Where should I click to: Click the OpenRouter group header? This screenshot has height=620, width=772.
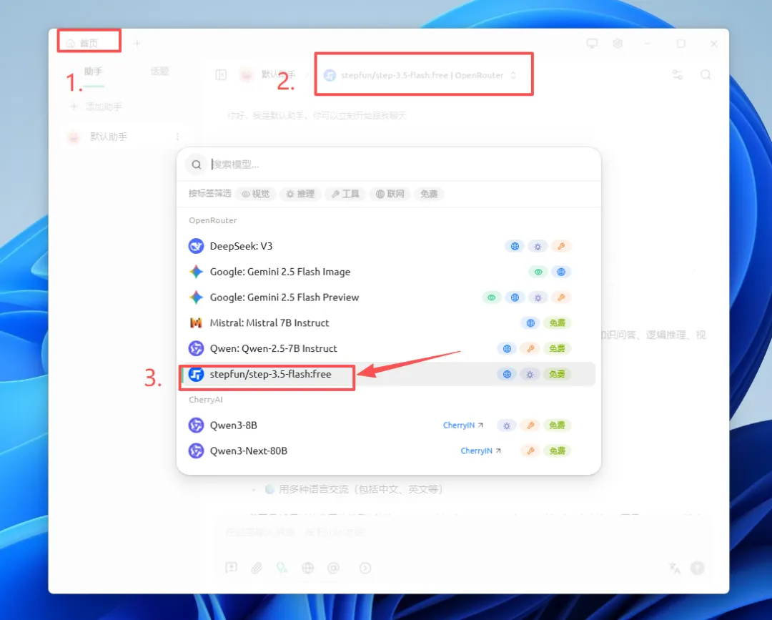213,221
